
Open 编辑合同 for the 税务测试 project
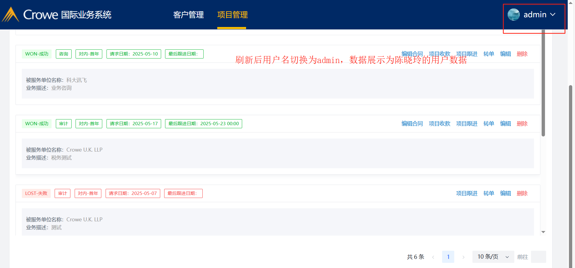pos(412,124)
